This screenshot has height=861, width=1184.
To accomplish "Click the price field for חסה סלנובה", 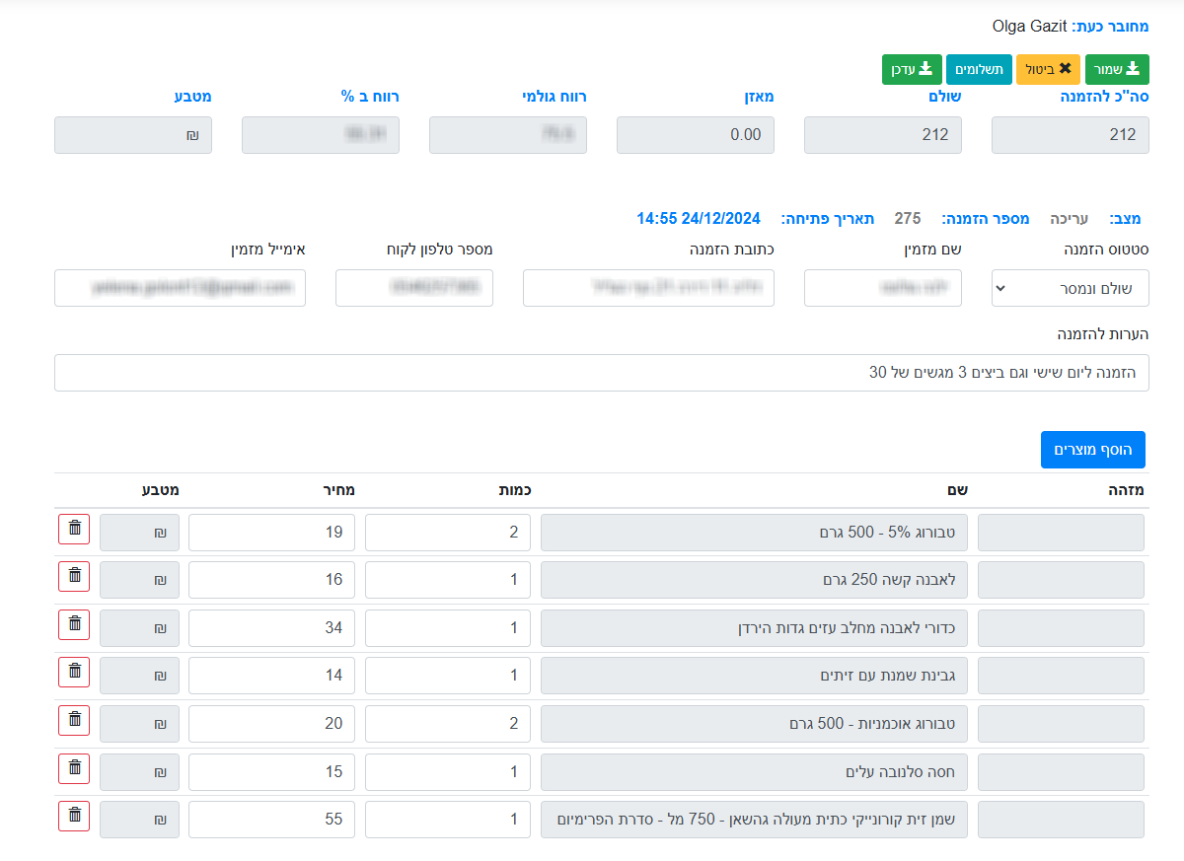I will 271,772.
